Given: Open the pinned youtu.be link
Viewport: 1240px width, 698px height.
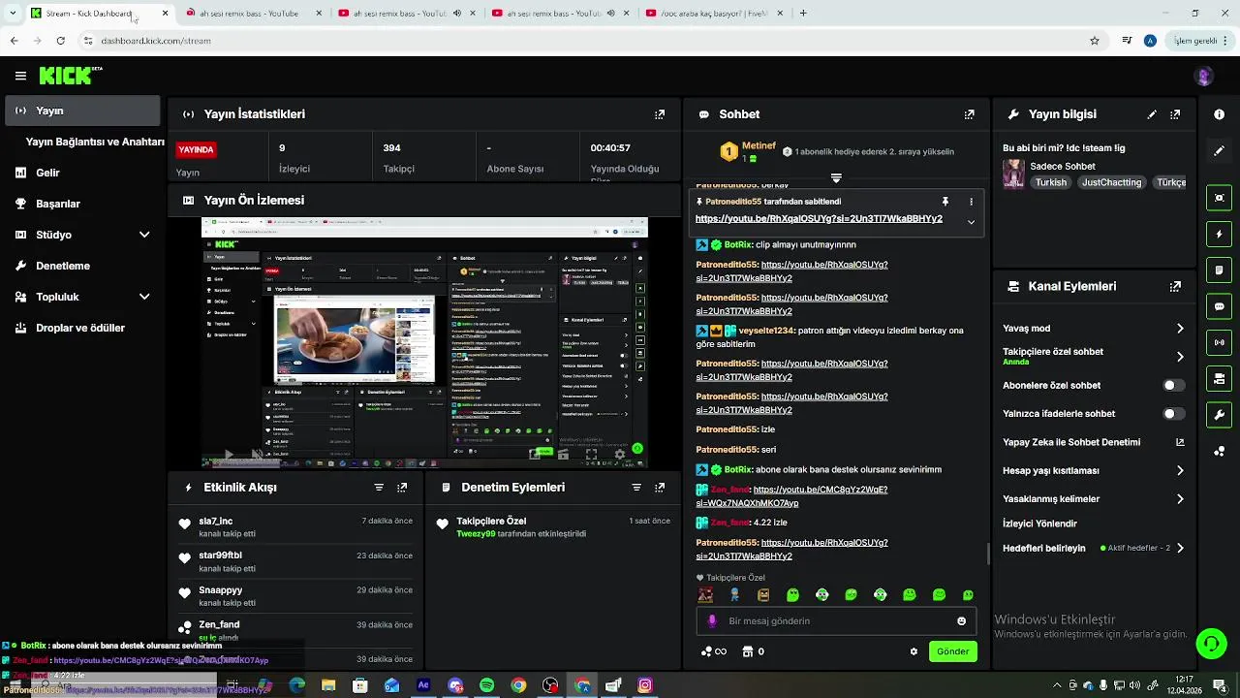Looking at the screenshot, I should point(819,219).
